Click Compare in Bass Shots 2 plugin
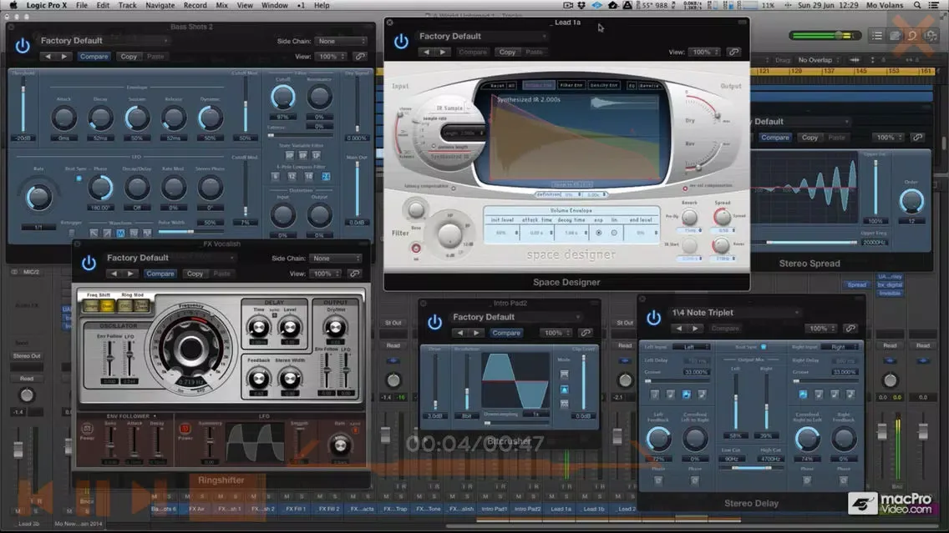 (94, 56)
